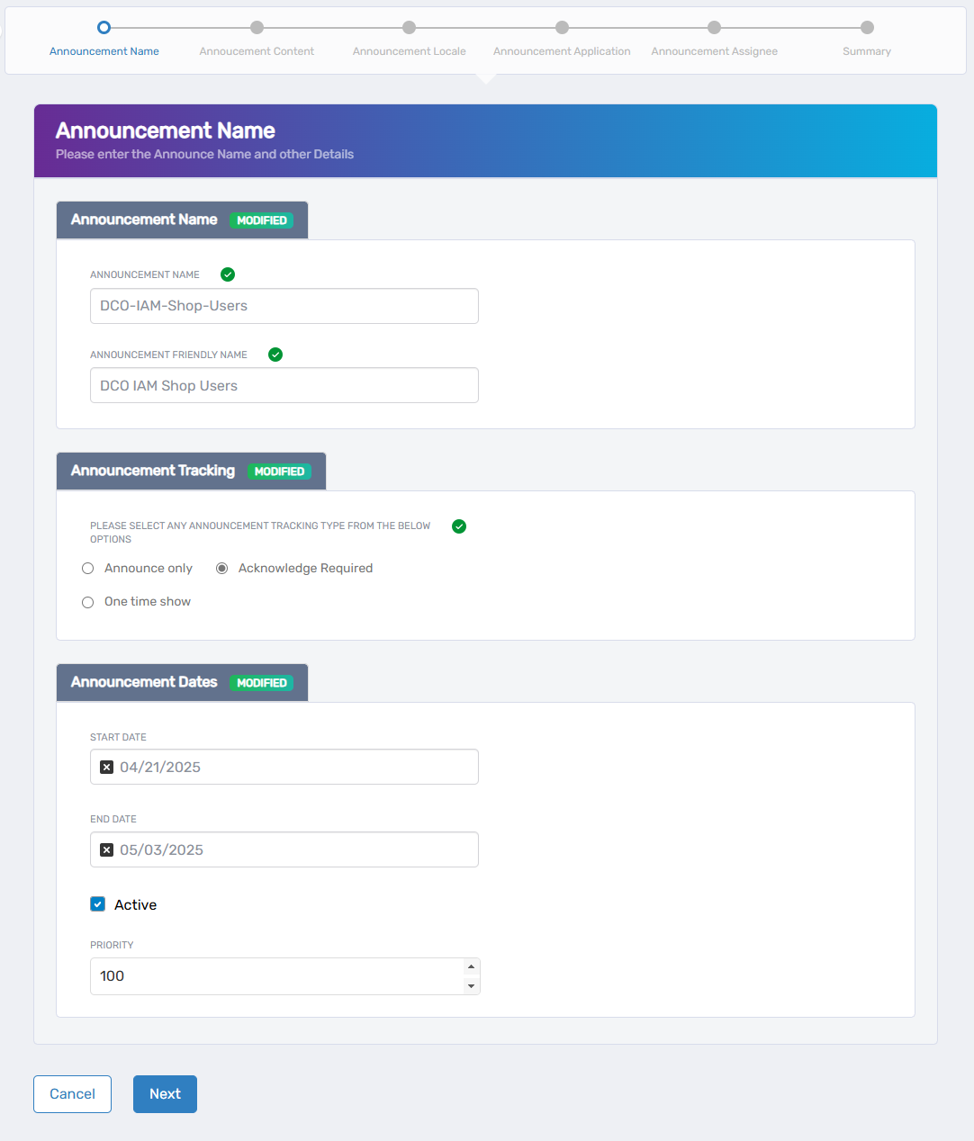The width and height of the screenshot is (974, 1141).
Task: Click the Friendly Name validation checkmark
Action: [275, 355]
